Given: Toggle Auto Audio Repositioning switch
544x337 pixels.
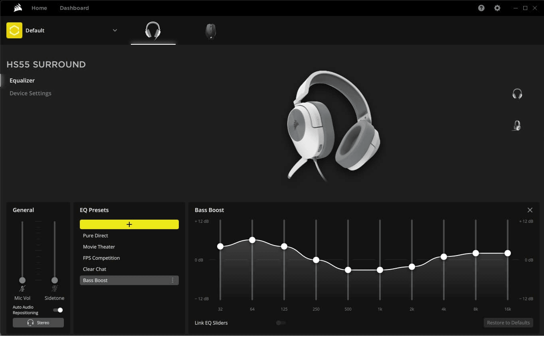Looking at the screenshot, I should (x=58, y=310).
